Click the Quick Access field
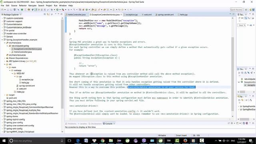 (x=236, y=10)
